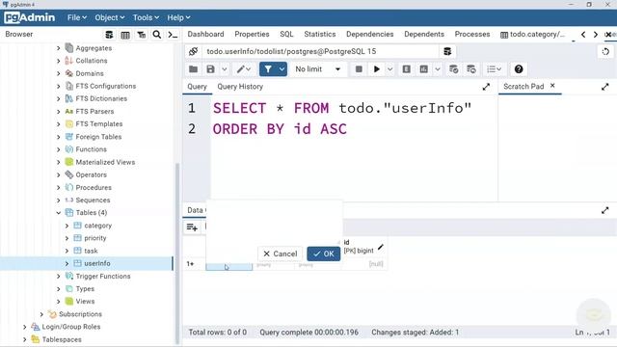Open the File menu
The image size is (617, 347).
click(77, 17)
